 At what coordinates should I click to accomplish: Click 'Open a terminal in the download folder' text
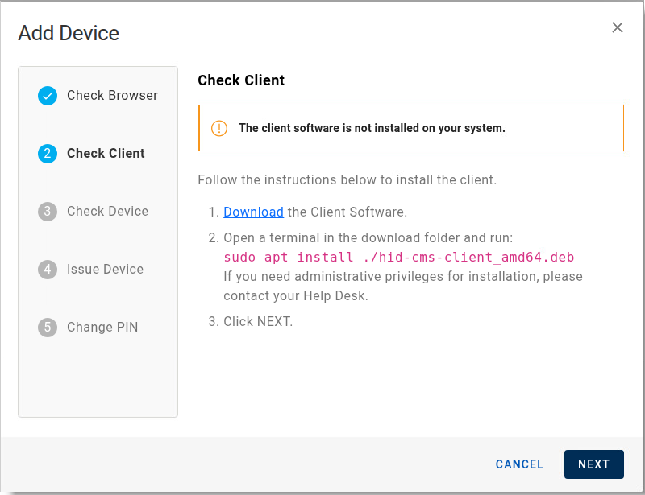[x=368, y=238]
